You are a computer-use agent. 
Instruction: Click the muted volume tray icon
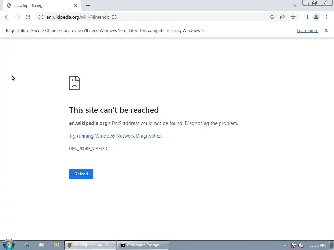(301, 245)
